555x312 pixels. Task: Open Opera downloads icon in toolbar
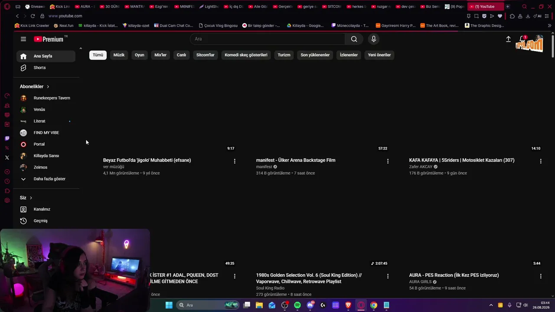tap(528, 16)
